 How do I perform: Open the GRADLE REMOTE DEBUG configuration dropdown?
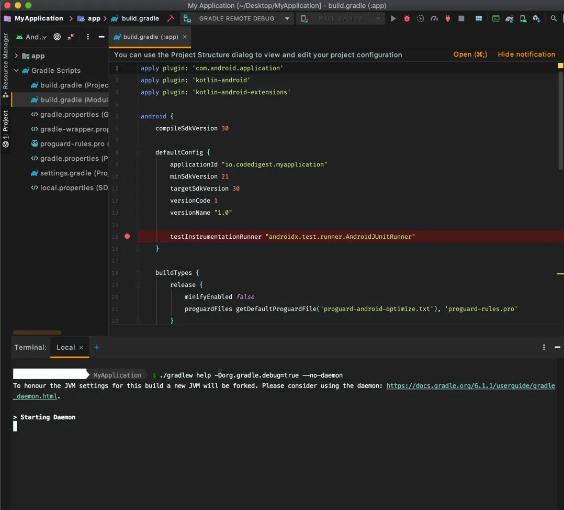click(x=236, y=18)
